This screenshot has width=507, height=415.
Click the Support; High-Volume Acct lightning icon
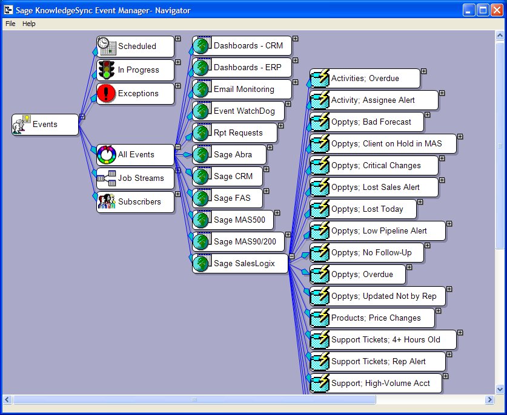point(320,384)
